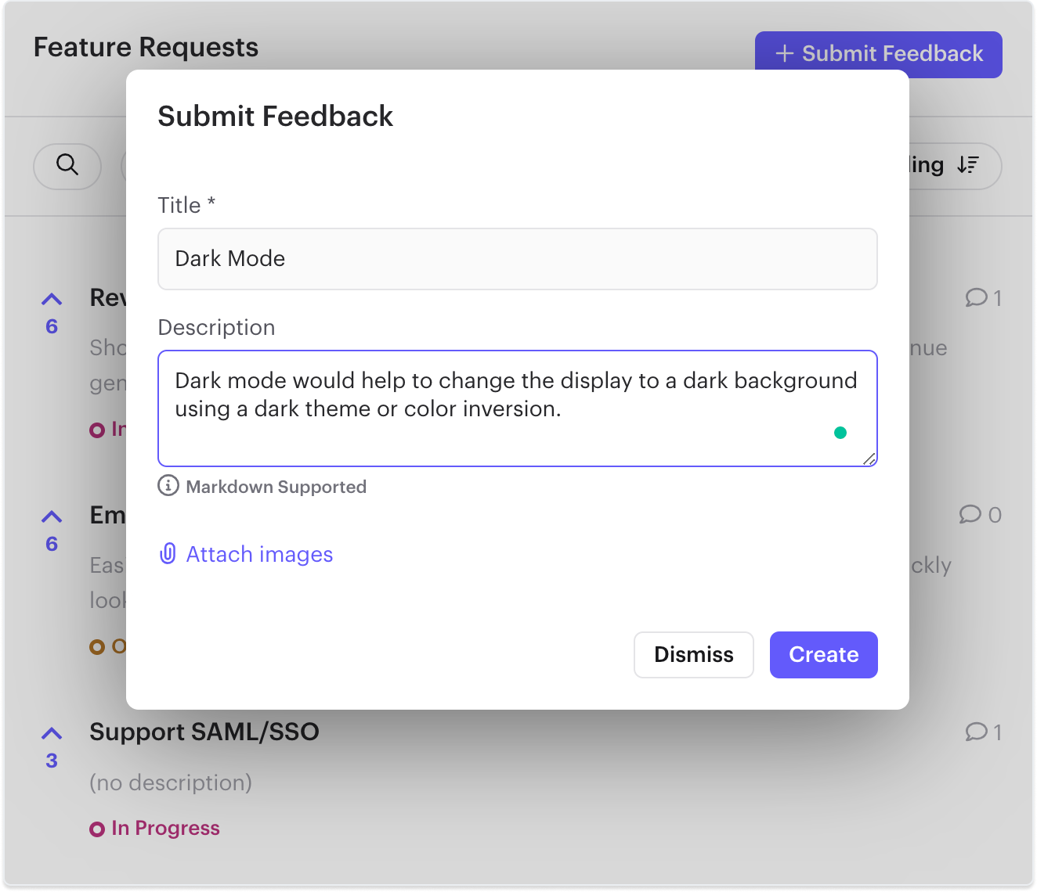Click the descending sort icon in the header
1037x892 pixels.
(969, 165)
